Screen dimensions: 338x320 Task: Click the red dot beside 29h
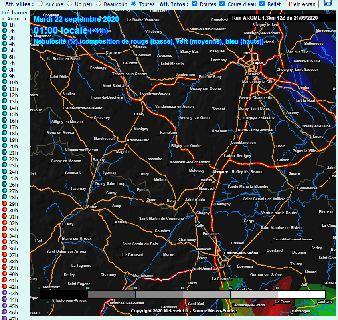[4, 204]
